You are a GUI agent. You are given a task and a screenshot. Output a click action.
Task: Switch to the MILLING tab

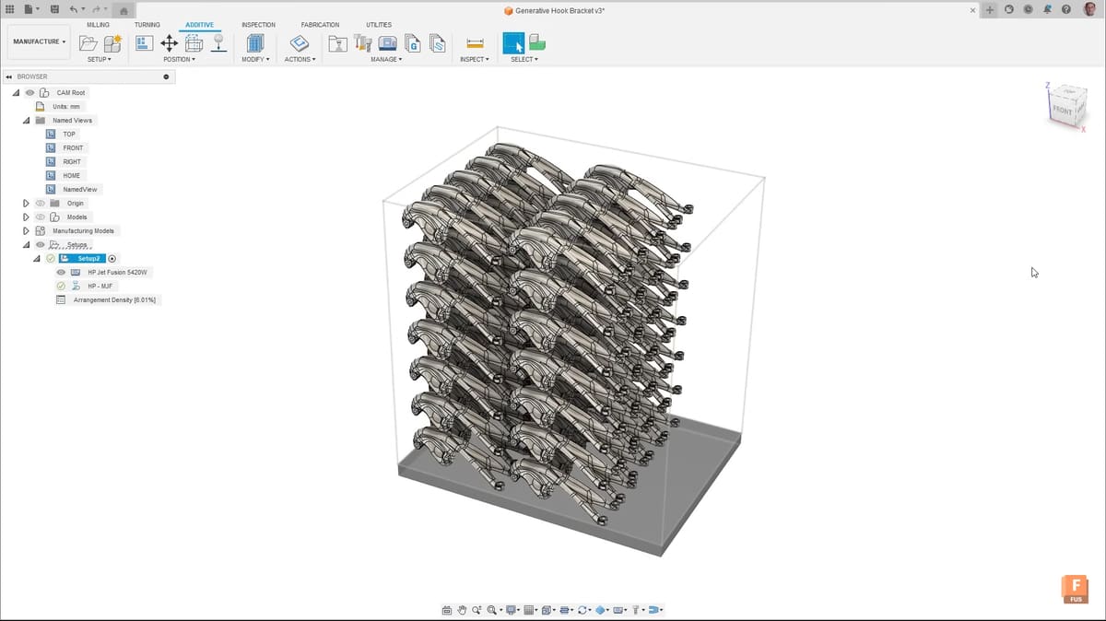click(x=98, y=25)
